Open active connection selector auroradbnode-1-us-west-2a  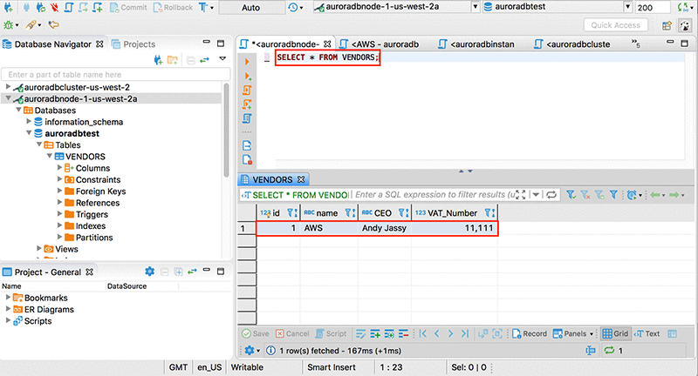396,7
